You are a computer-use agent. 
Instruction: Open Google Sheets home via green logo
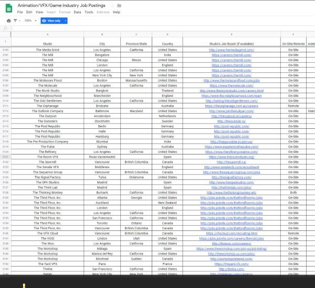pos(8,8)
